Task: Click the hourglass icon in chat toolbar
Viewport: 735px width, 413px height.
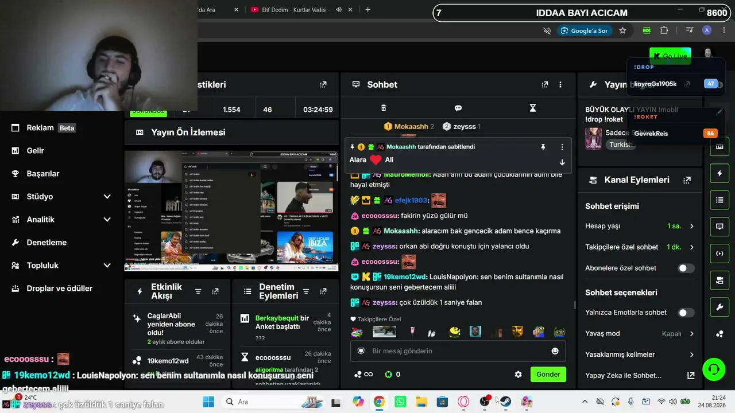Action: [x=533, y=108]
